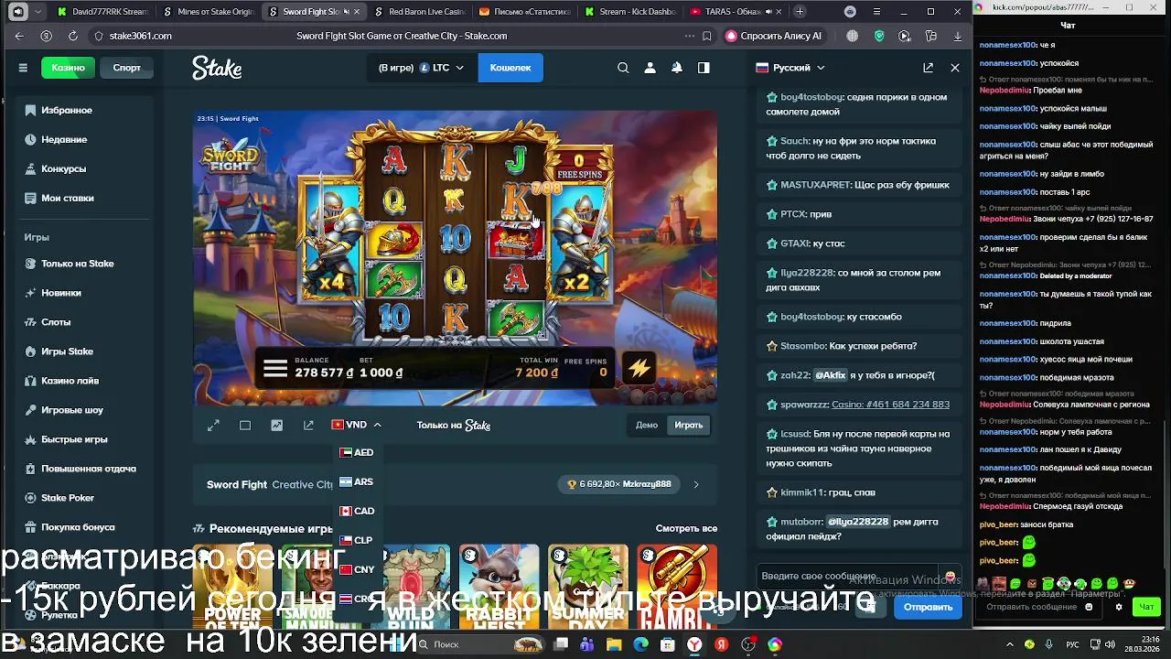Click the Stake logo
1171x659 pixels.
217,68
